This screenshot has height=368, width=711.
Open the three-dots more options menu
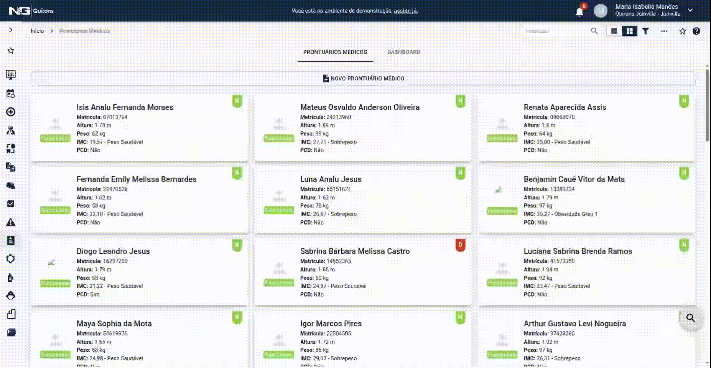pyautogui.click(x=664, y=31)
